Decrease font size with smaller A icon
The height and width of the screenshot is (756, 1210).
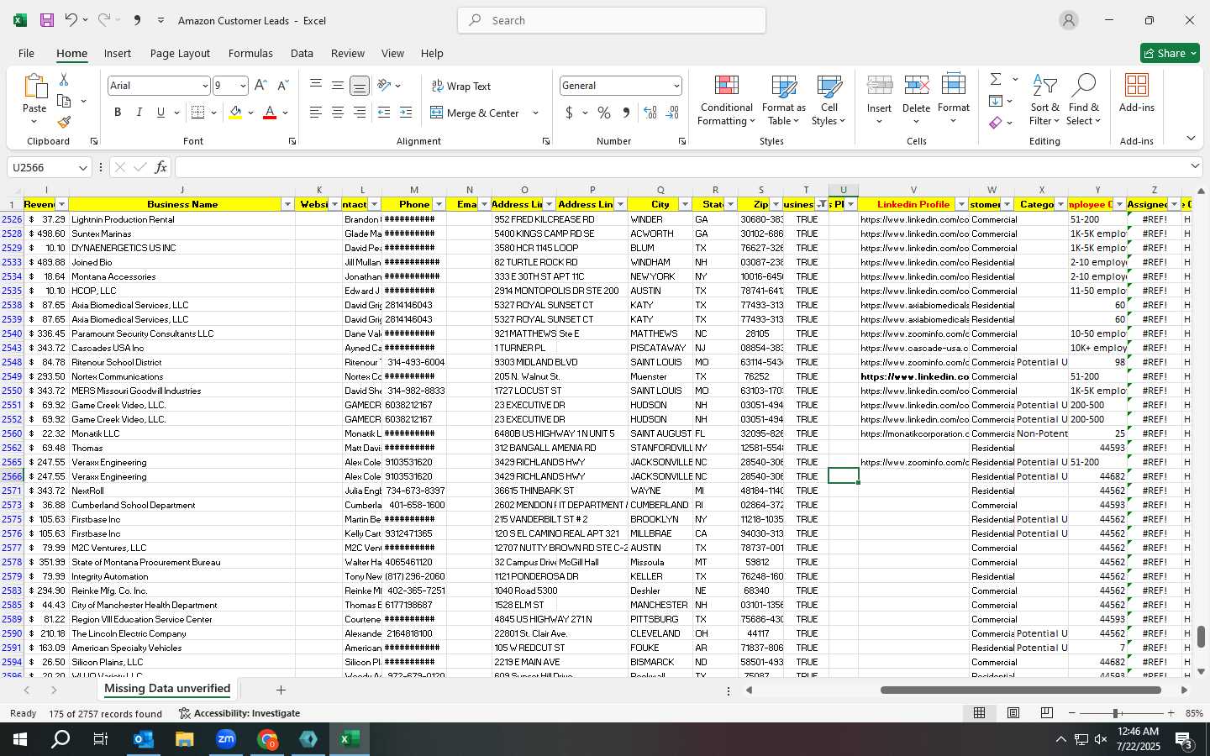coord(282,86)
